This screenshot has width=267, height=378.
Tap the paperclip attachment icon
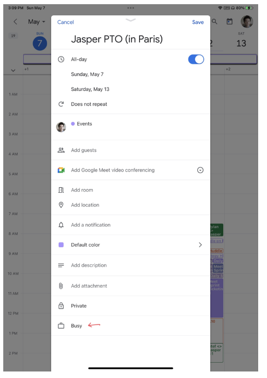(61, 286)
